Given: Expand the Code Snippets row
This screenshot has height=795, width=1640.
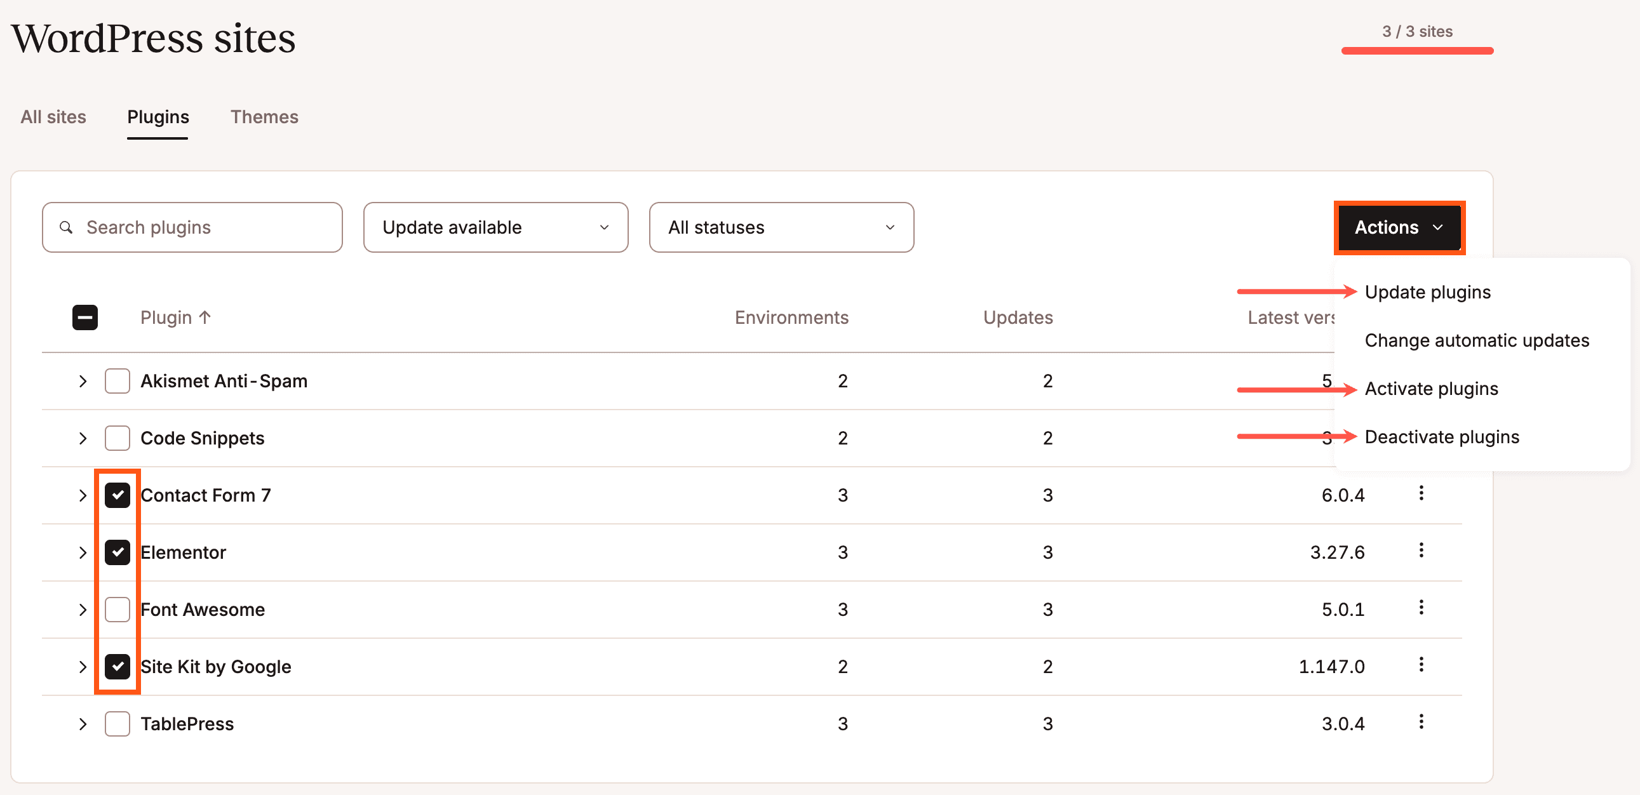Looking at the screenshot, I should click(83, 438).
